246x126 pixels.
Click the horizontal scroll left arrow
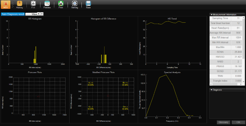(211, 84)
